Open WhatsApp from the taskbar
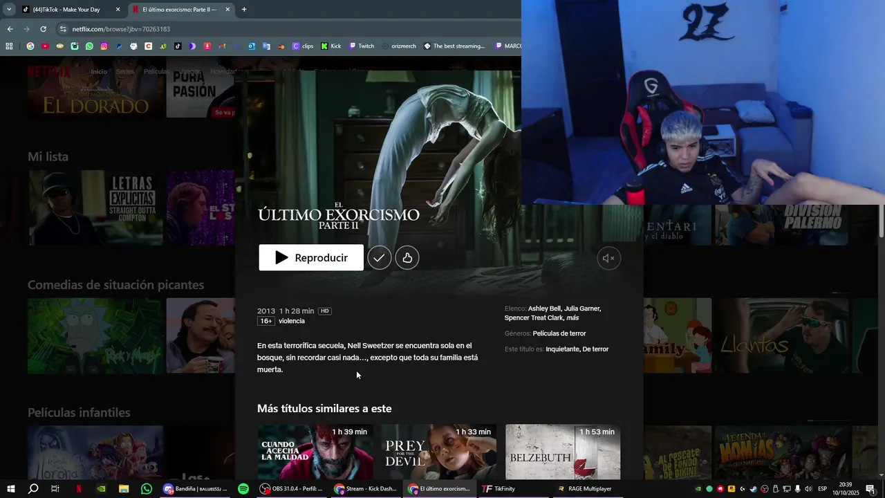This screenshot has width=885, height=498. click(x=147, y=489)
